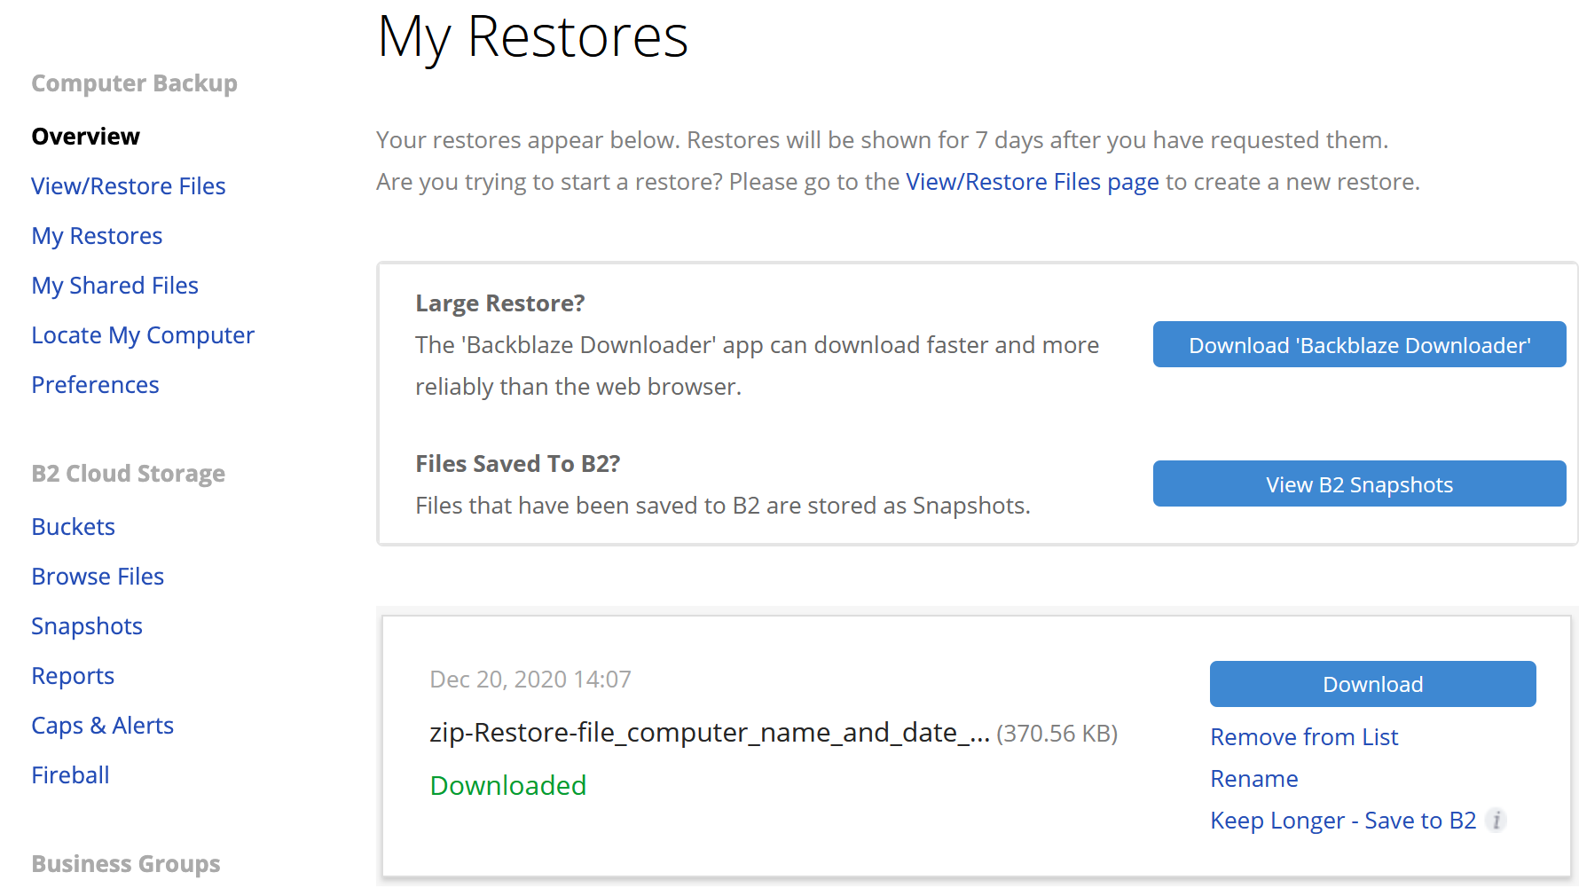Follow the View/Restore Files page link in the text
This screenshot has height=888, width=1579.
pos(1033,182)
